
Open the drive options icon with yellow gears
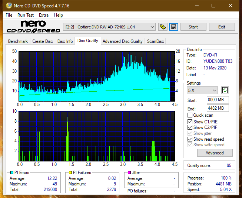click(x=163, y=27)
